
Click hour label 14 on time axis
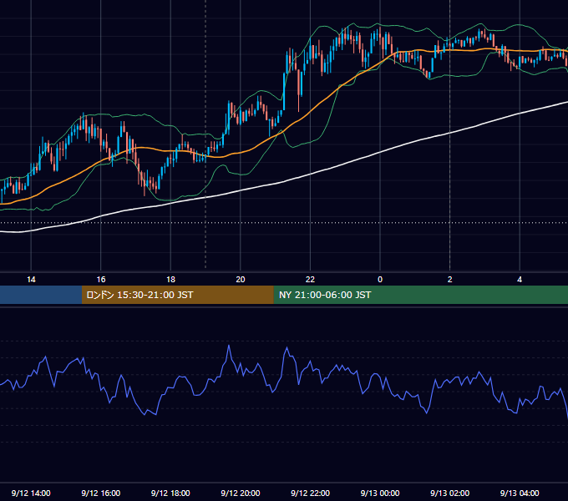(x=31, y=280)
